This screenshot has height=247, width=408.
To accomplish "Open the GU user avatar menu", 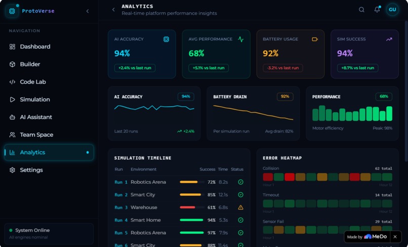I will 392,10.
